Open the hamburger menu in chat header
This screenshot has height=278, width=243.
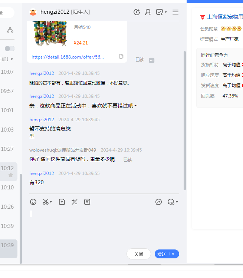pos(175,12)
